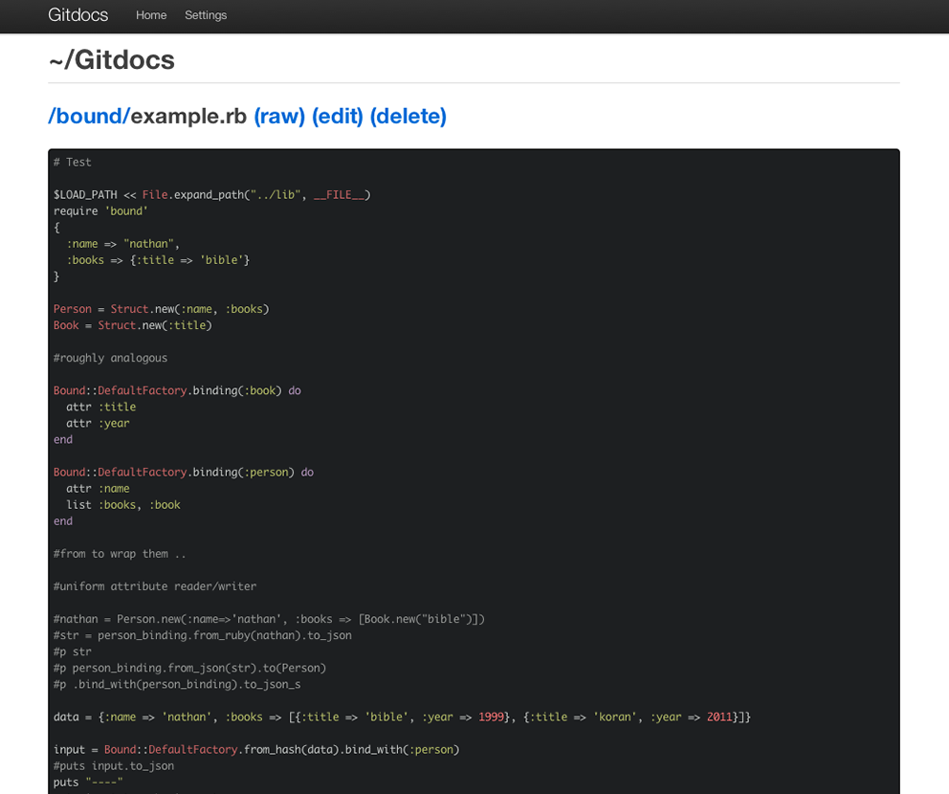Click the require 'bound' code line

(100, 211)
